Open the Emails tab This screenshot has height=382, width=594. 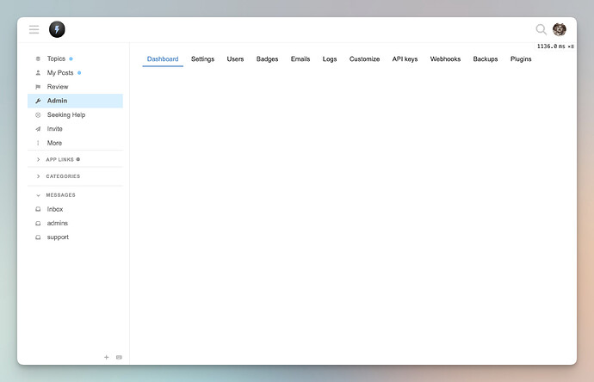point(300,59)
